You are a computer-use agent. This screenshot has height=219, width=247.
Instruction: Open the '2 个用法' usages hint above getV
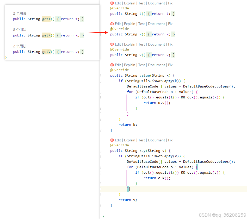(x=20, y=46)
